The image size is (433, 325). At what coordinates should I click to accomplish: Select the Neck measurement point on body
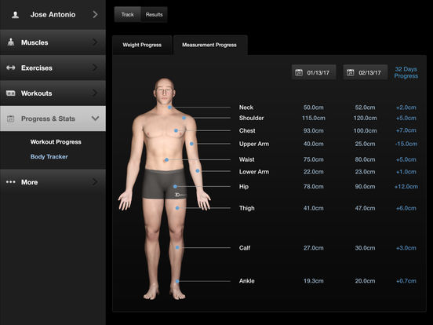point(169,108)
